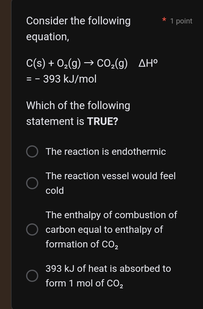The image size is (203, 309).
Task: Click the question title "Consider the following equation"
Action: pos(78,28)
